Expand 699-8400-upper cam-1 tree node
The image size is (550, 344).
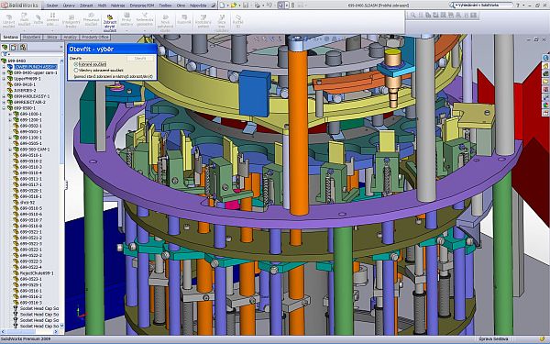[5, 72]
